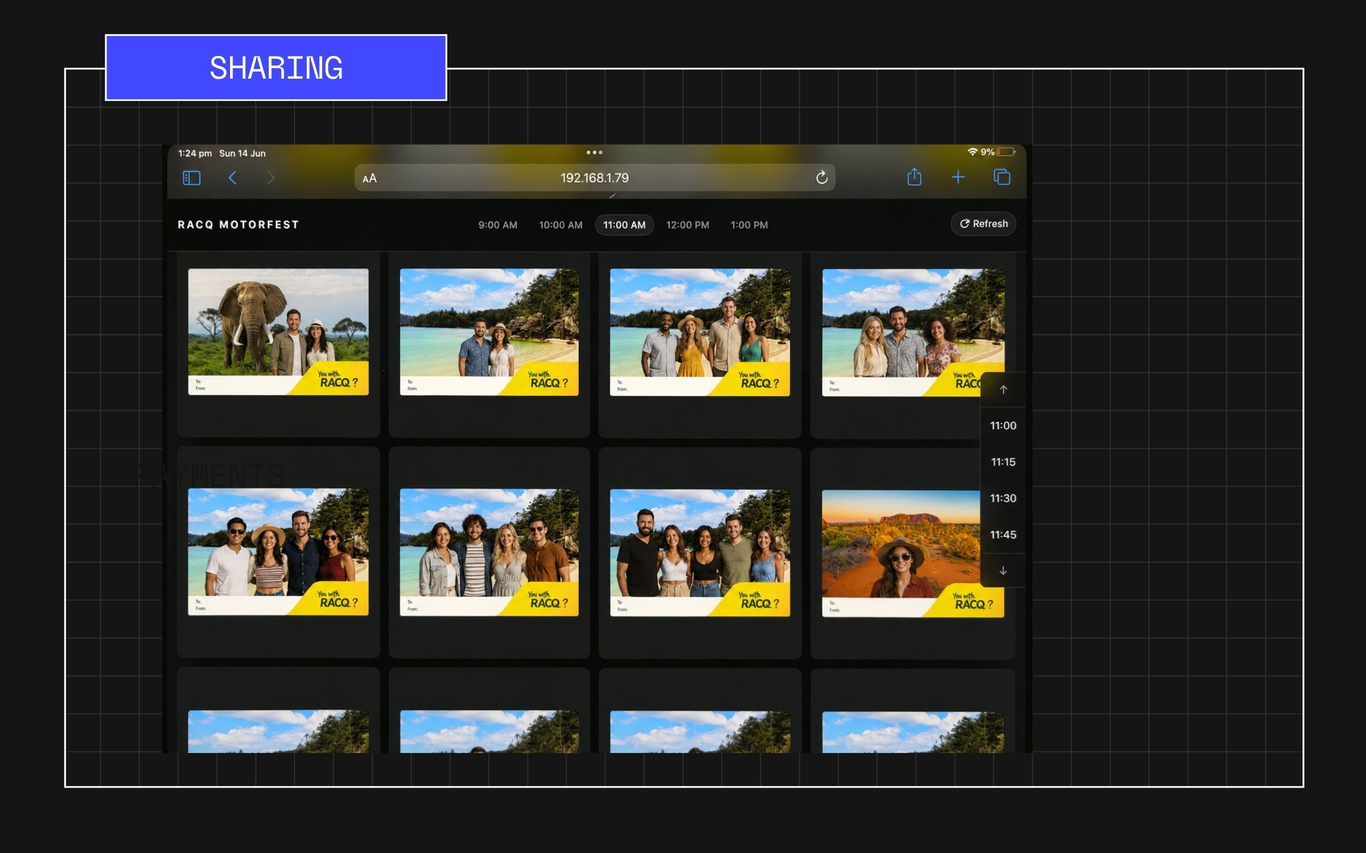Select the 10:00 AM hour tab
The image size is (1366, 853).
(561, 225)
